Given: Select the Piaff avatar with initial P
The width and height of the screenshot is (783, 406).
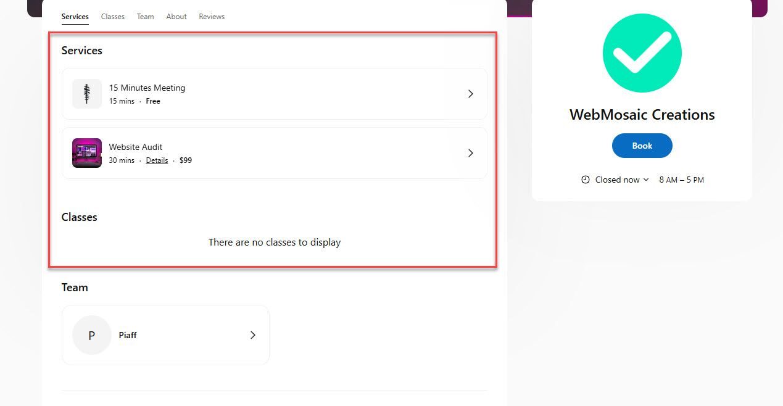Looking at the screenshot, I should 91,335.
